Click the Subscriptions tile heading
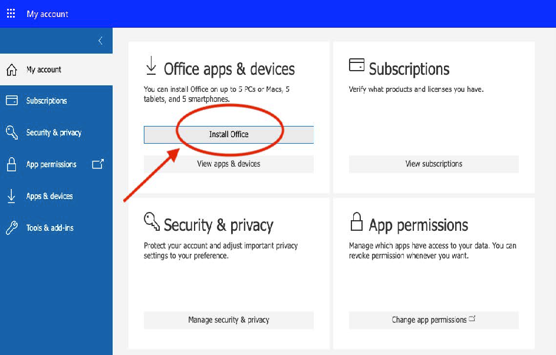This screenshot has height=355, width=556. coord(409,69)
